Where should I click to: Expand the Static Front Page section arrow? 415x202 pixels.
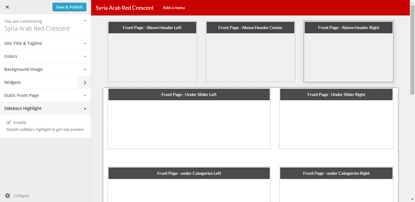[85, 95]
